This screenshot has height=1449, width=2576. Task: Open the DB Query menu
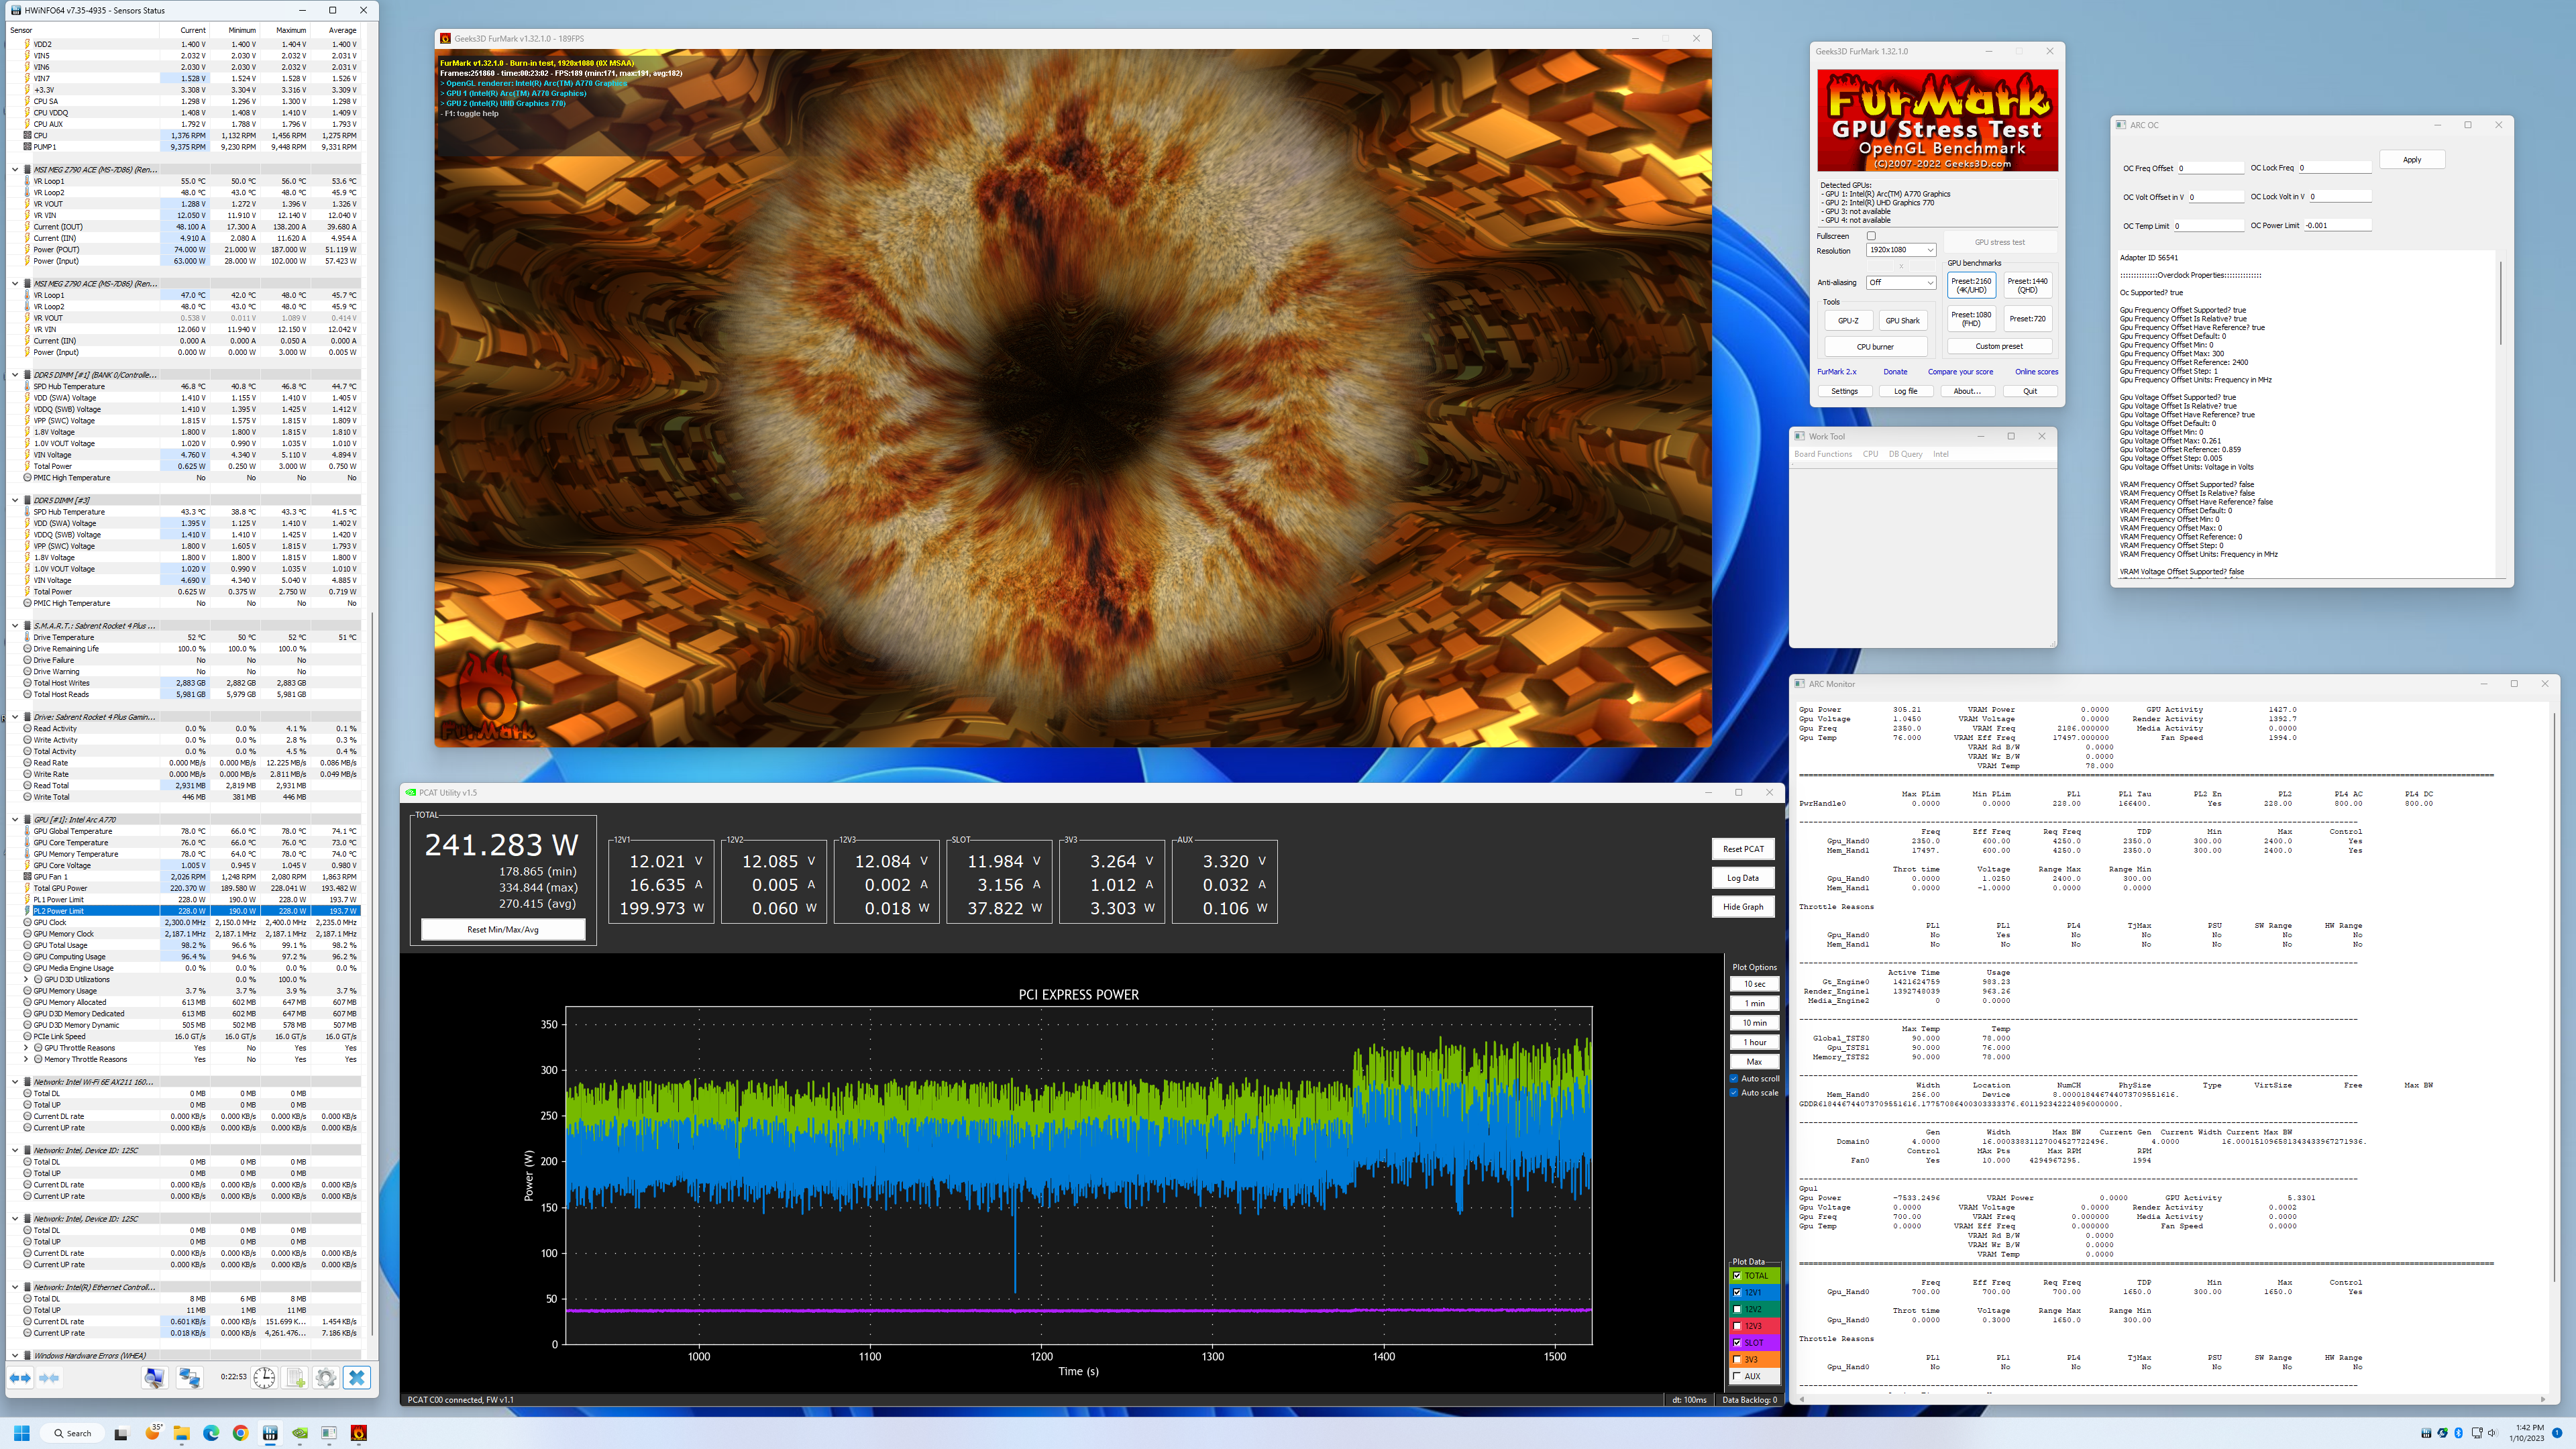click(x=1905, y=454)
